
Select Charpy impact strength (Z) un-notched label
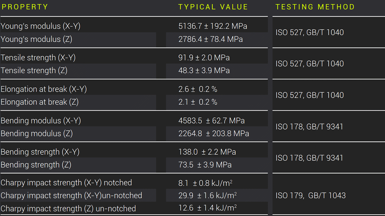tap(68, 208)
